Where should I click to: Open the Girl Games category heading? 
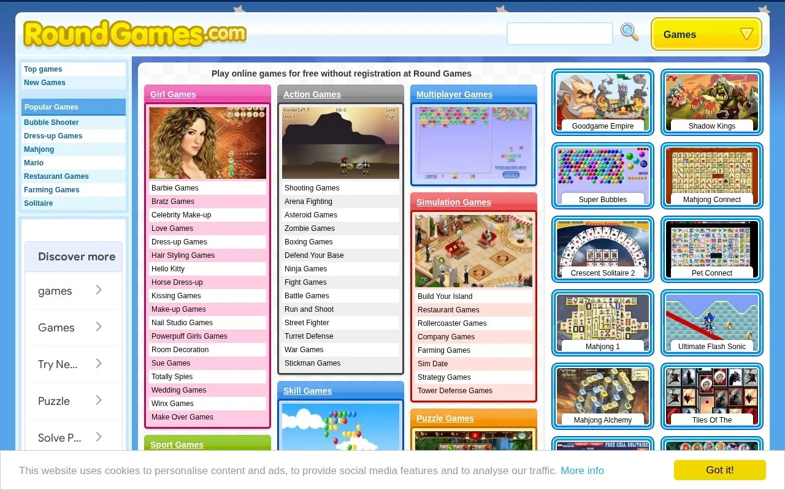click(173, 94)
